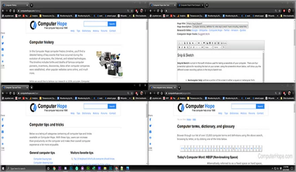Open Other bookmarks folder in the dictionary window
The image size is (296, 172).
click(287, 98)
